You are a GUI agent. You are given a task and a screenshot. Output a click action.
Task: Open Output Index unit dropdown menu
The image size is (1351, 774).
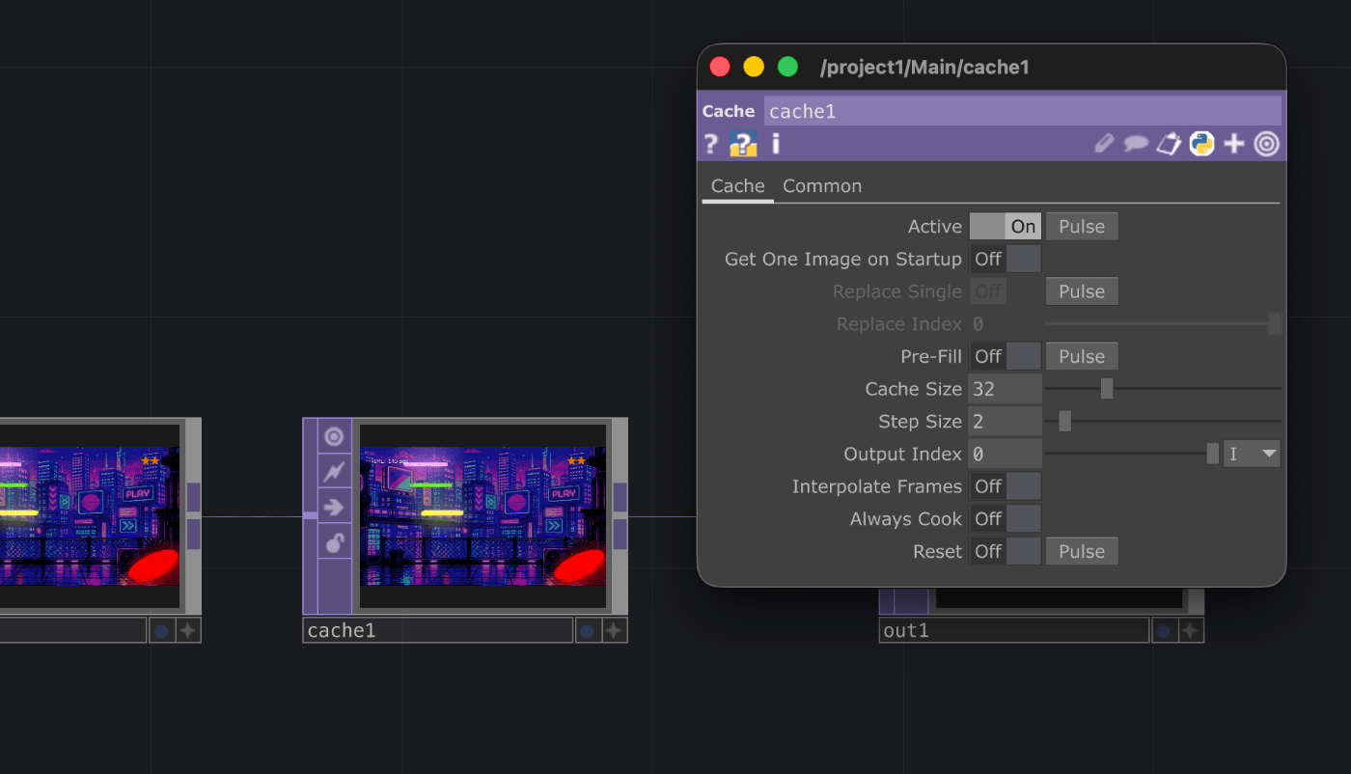pyautogui.click(x=1252, y=454)
